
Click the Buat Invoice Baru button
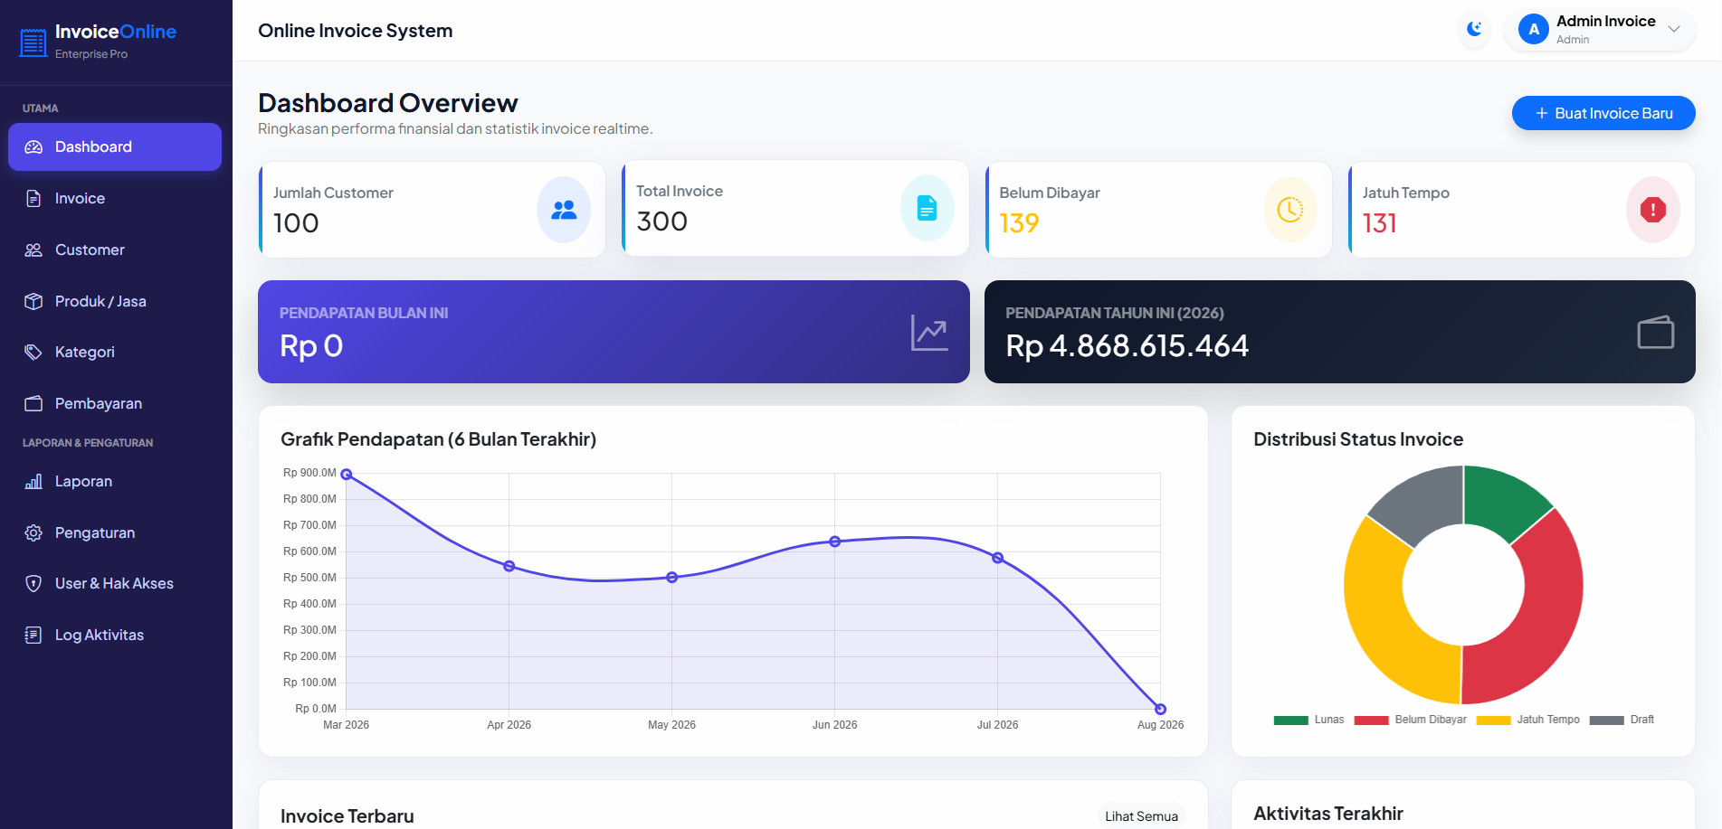click(1603, 113)
